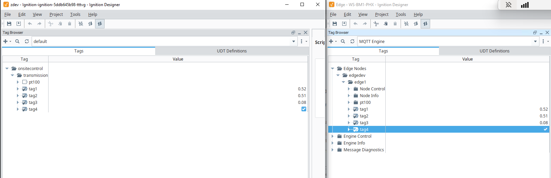The width and height of the screenshot is (551, 178).
Task: Click Redo arrow in Edge Designer toolbar
Action: click(x=365, y=24)
